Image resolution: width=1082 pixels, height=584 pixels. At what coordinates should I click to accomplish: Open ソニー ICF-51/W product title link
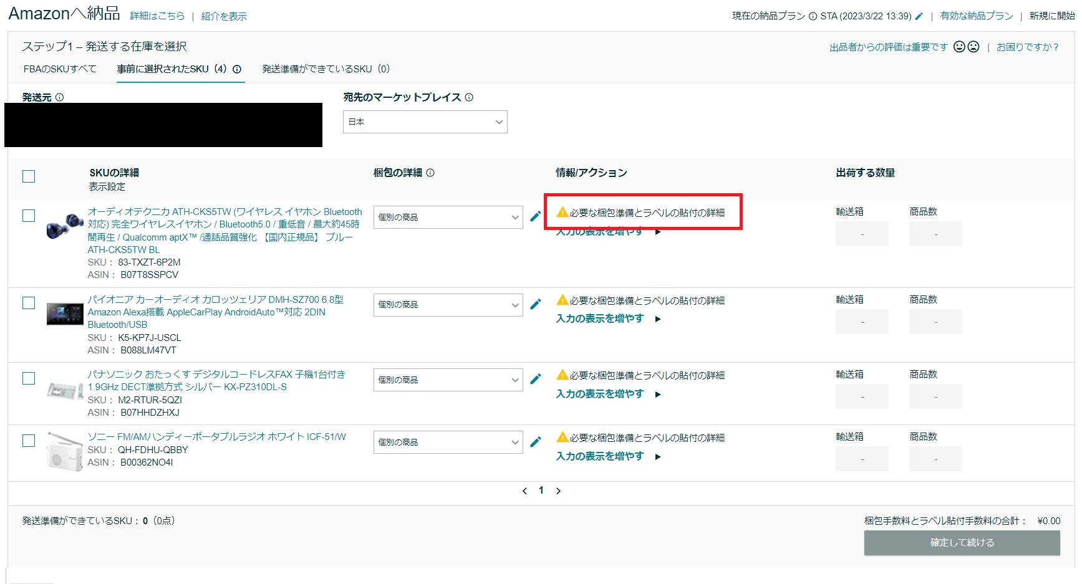(216, 437)
